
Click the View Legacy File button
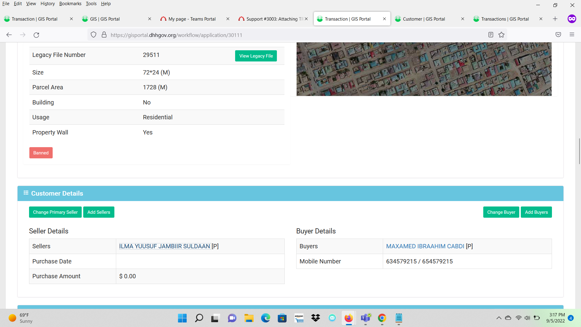[256, 56]
